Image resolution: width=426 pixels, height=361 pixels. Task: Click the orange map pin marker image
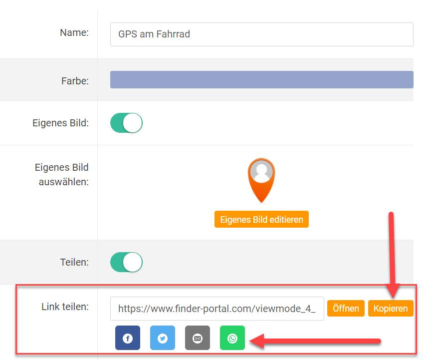261,180
